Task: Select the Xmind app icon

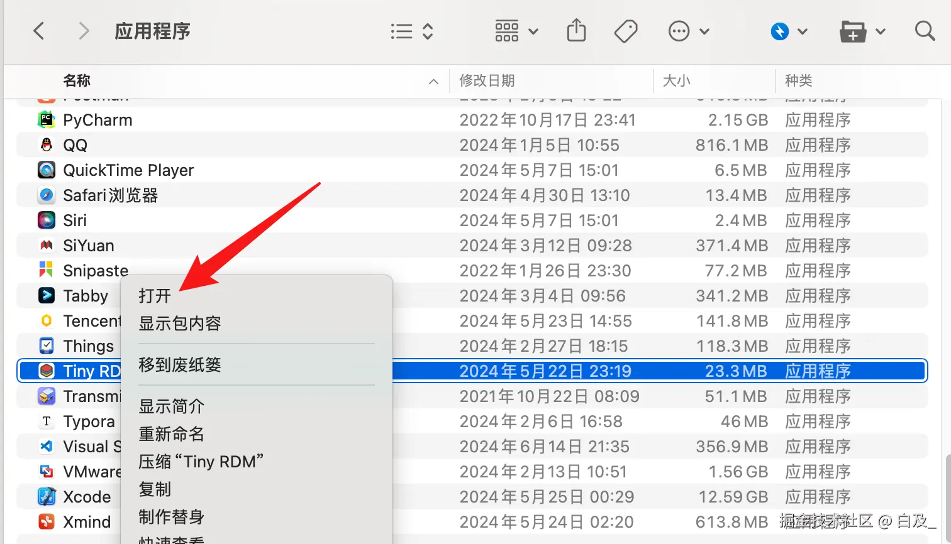Action: [47, 521]
